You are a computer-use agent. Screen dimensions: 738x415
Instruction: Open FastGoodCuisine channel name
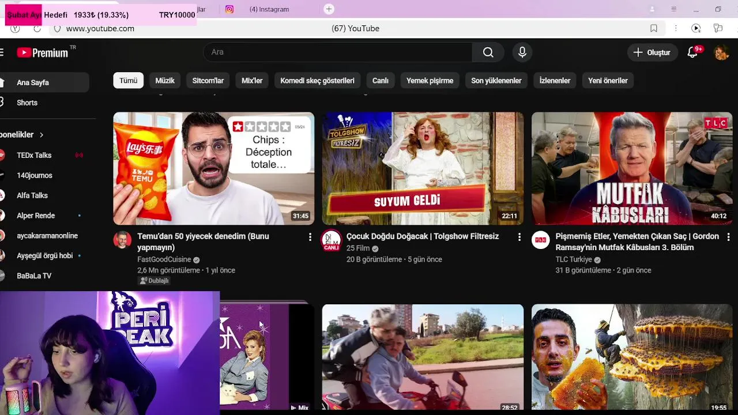[x=164, y=259]
